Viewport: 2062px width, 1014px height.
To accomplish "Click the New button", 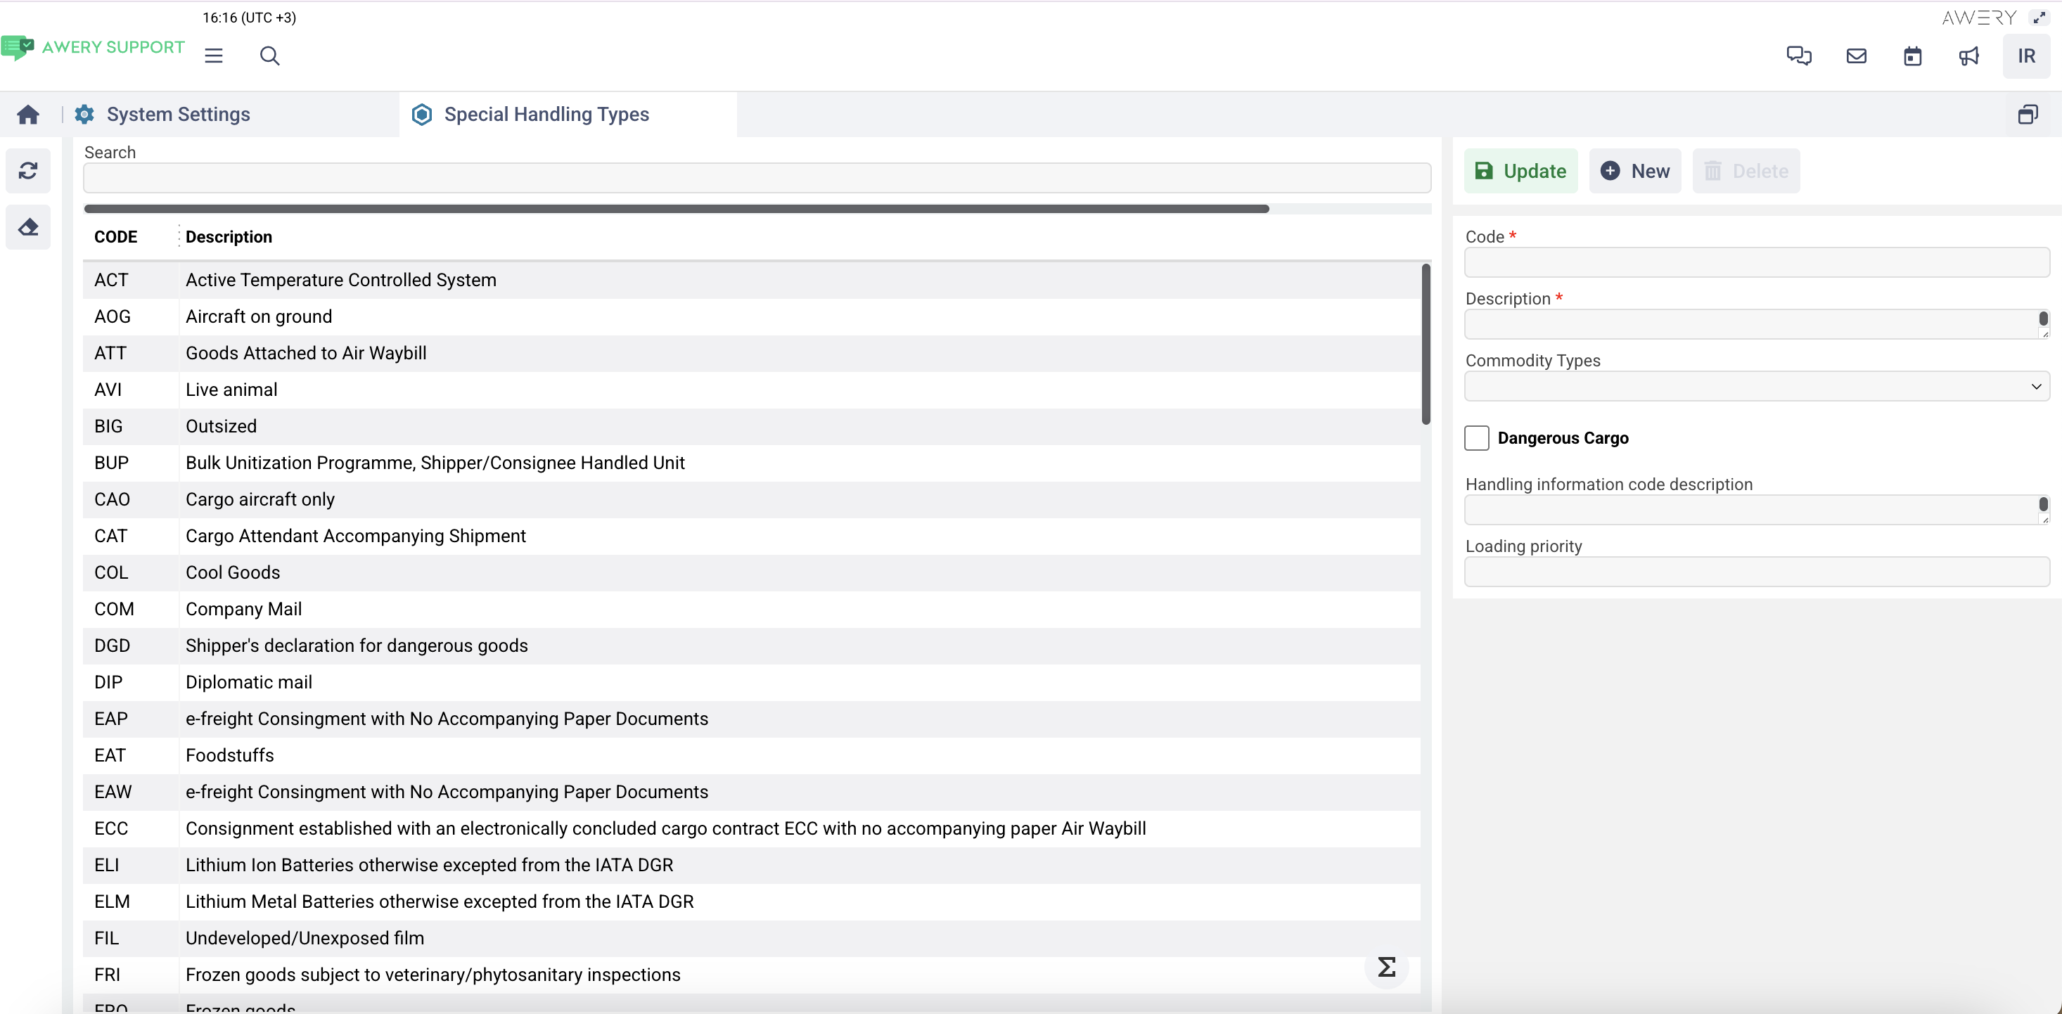I will [x=1634, y=170].
